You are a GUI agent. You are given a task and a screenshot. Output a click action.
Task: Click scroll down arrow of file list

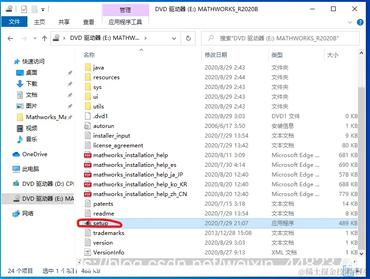tap(361, 254)
